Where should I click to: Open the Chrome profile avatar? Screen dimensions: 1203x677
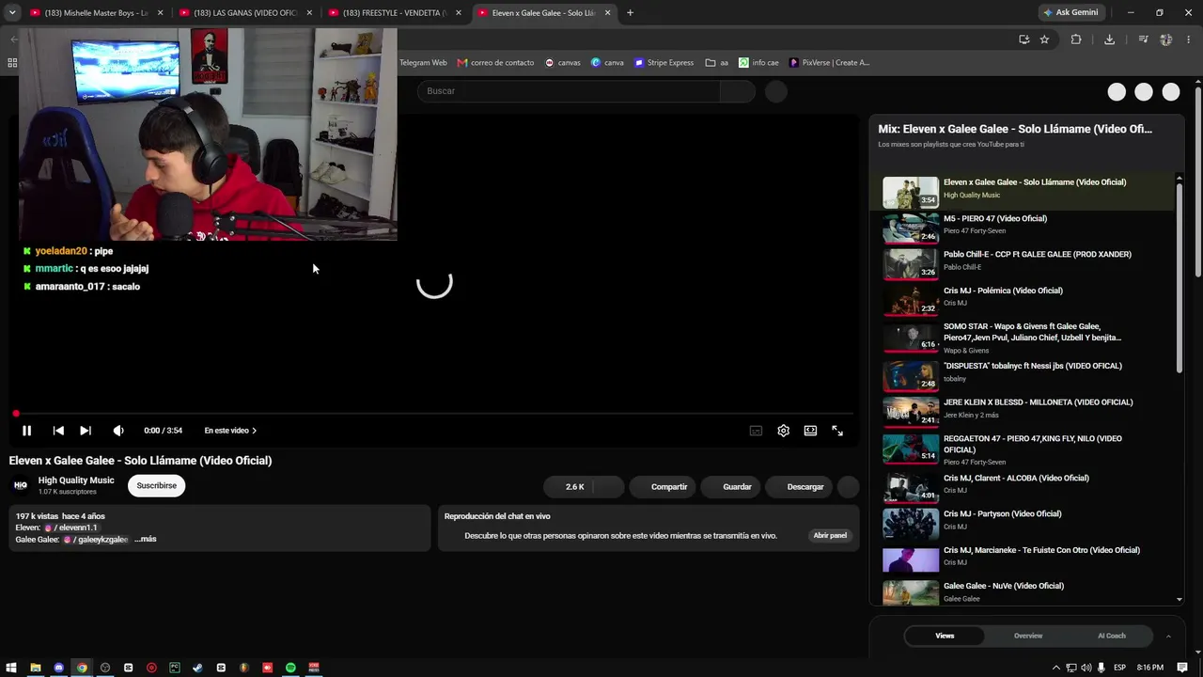pyautogui.click(x=1166, y=39)
